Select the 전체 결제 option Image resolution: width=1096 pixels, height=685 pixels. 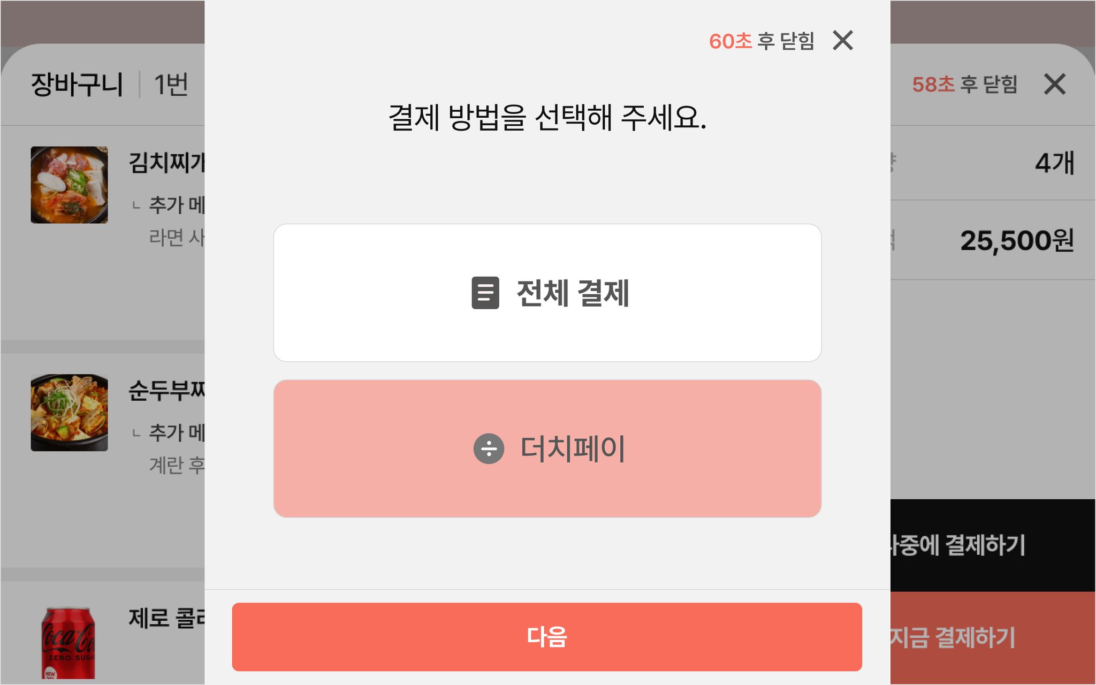click(x=547, y=293)
